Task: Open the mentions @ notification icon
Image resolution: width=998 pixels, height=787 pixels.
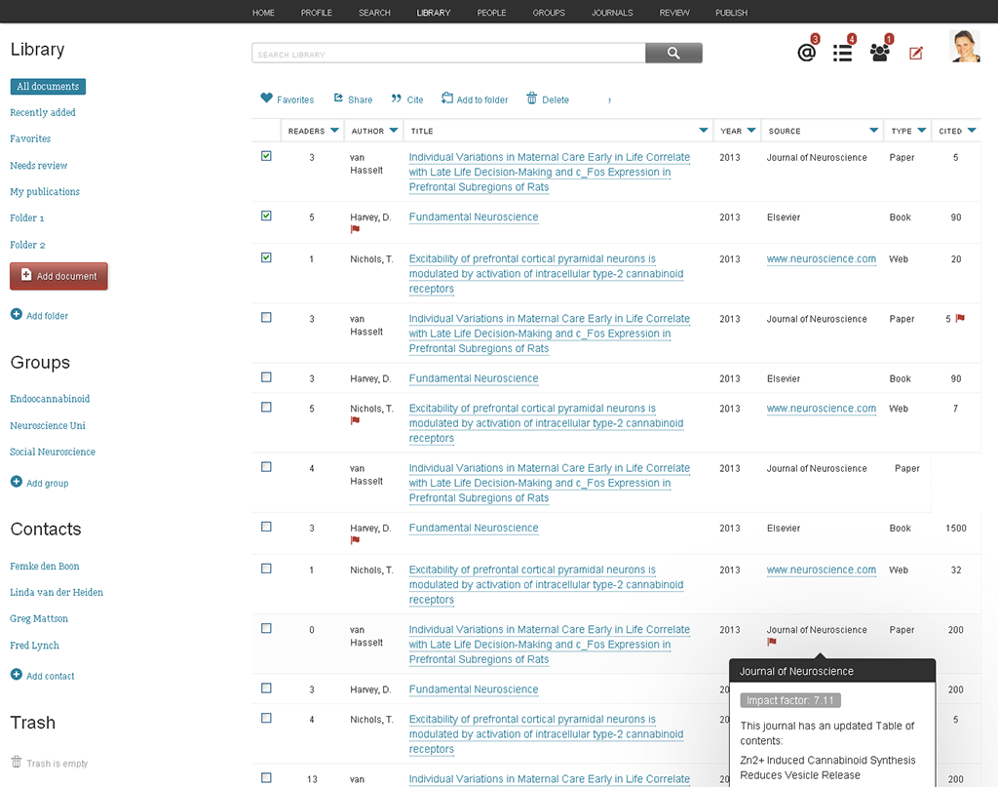Action: click(x=806, y=53)
